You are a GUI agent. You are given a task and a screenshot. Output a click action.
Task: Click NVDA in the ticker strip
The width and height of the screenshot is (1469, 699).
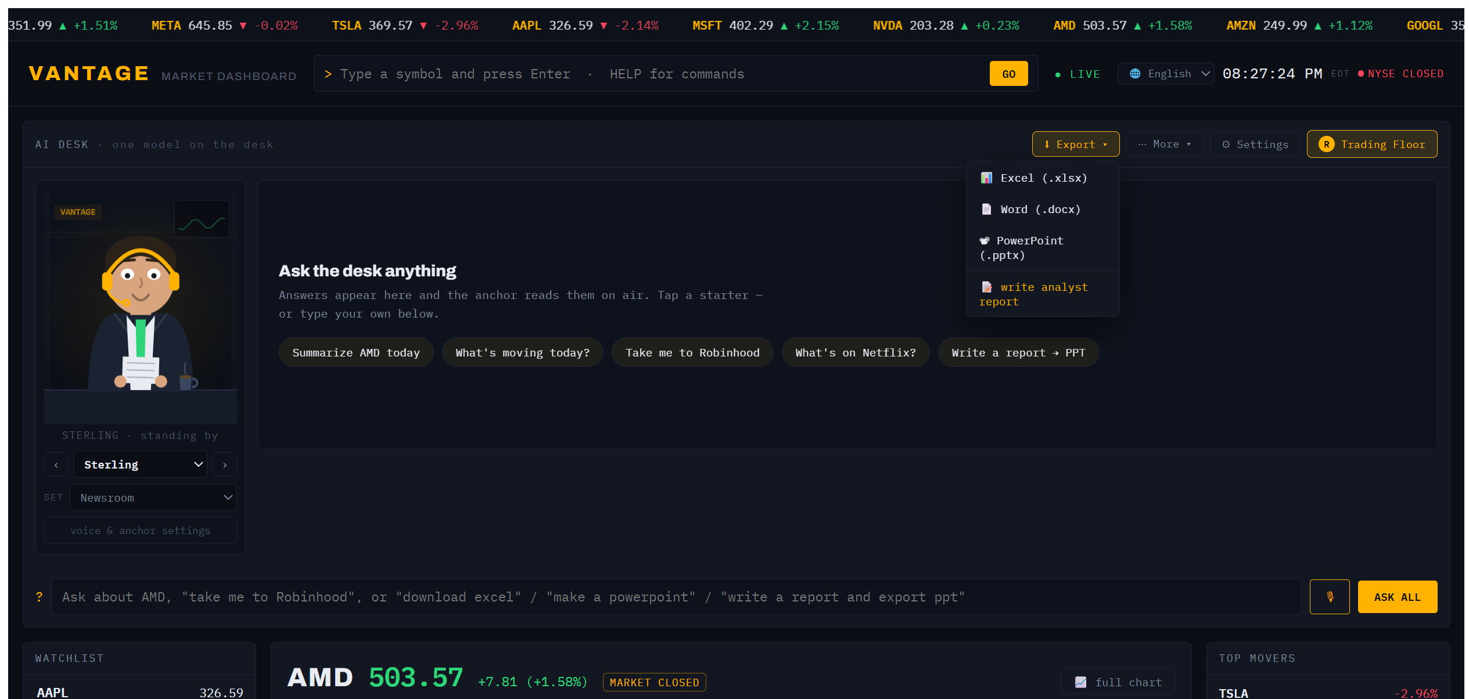(x=946, y=26)
